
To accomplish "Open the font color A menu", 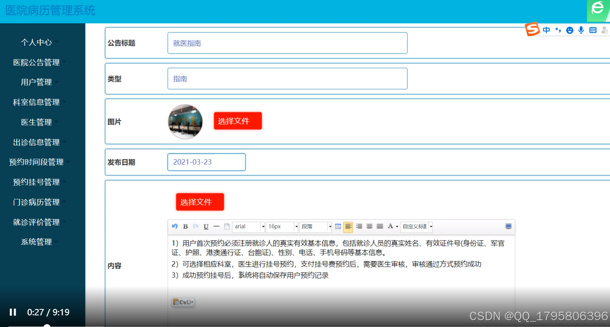I will 392,226.
